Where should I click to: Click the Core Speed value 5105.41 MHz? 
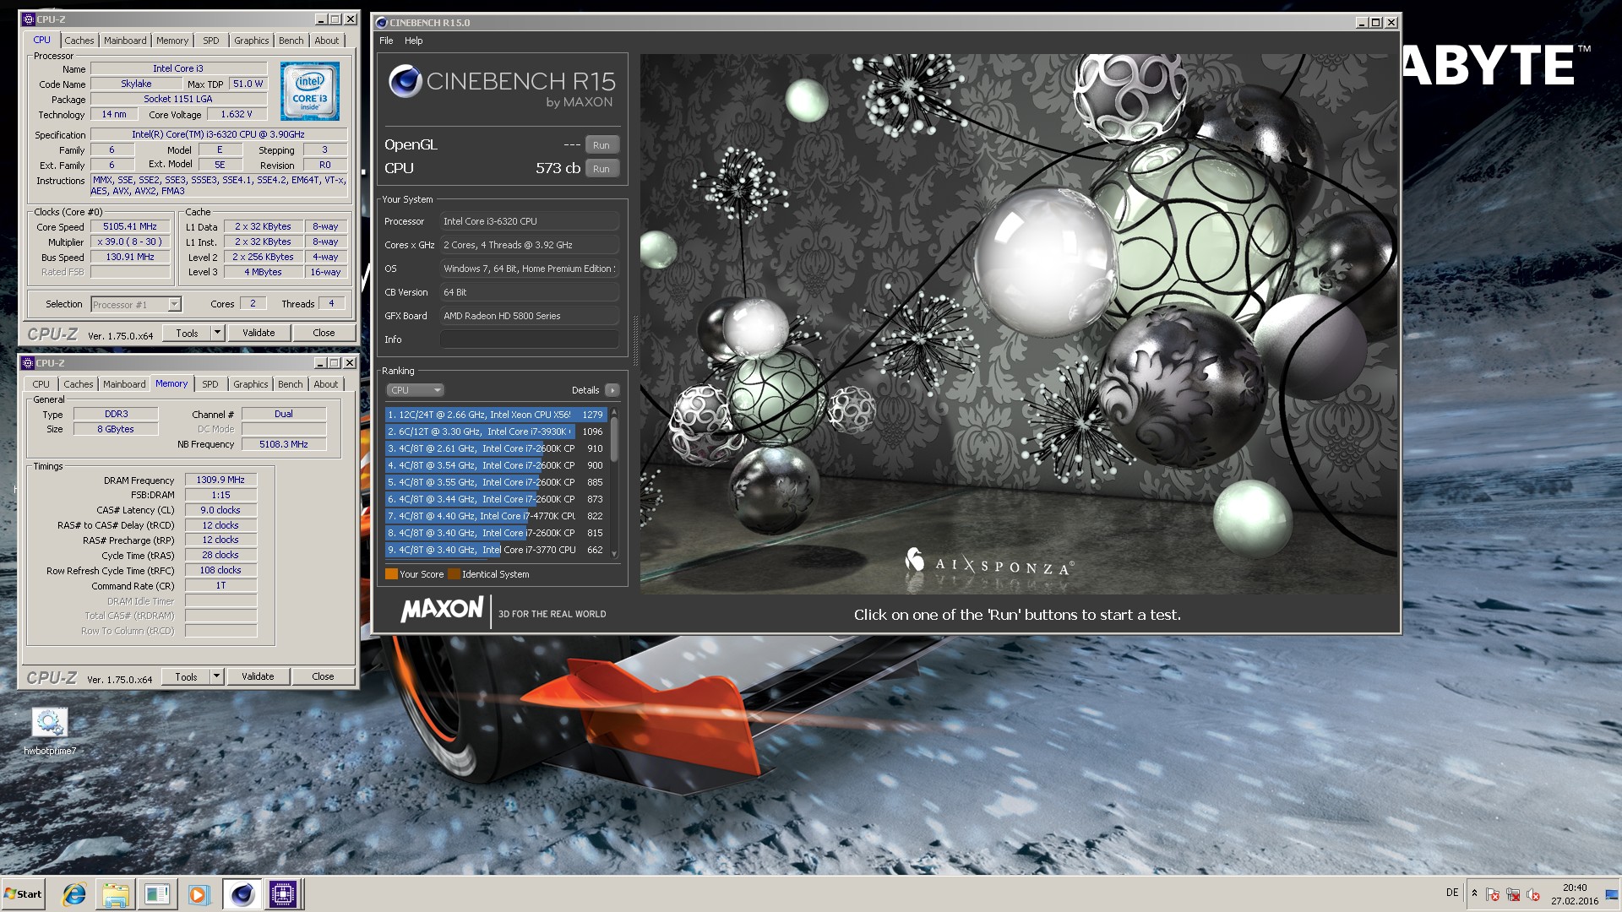tap(130, 227)
